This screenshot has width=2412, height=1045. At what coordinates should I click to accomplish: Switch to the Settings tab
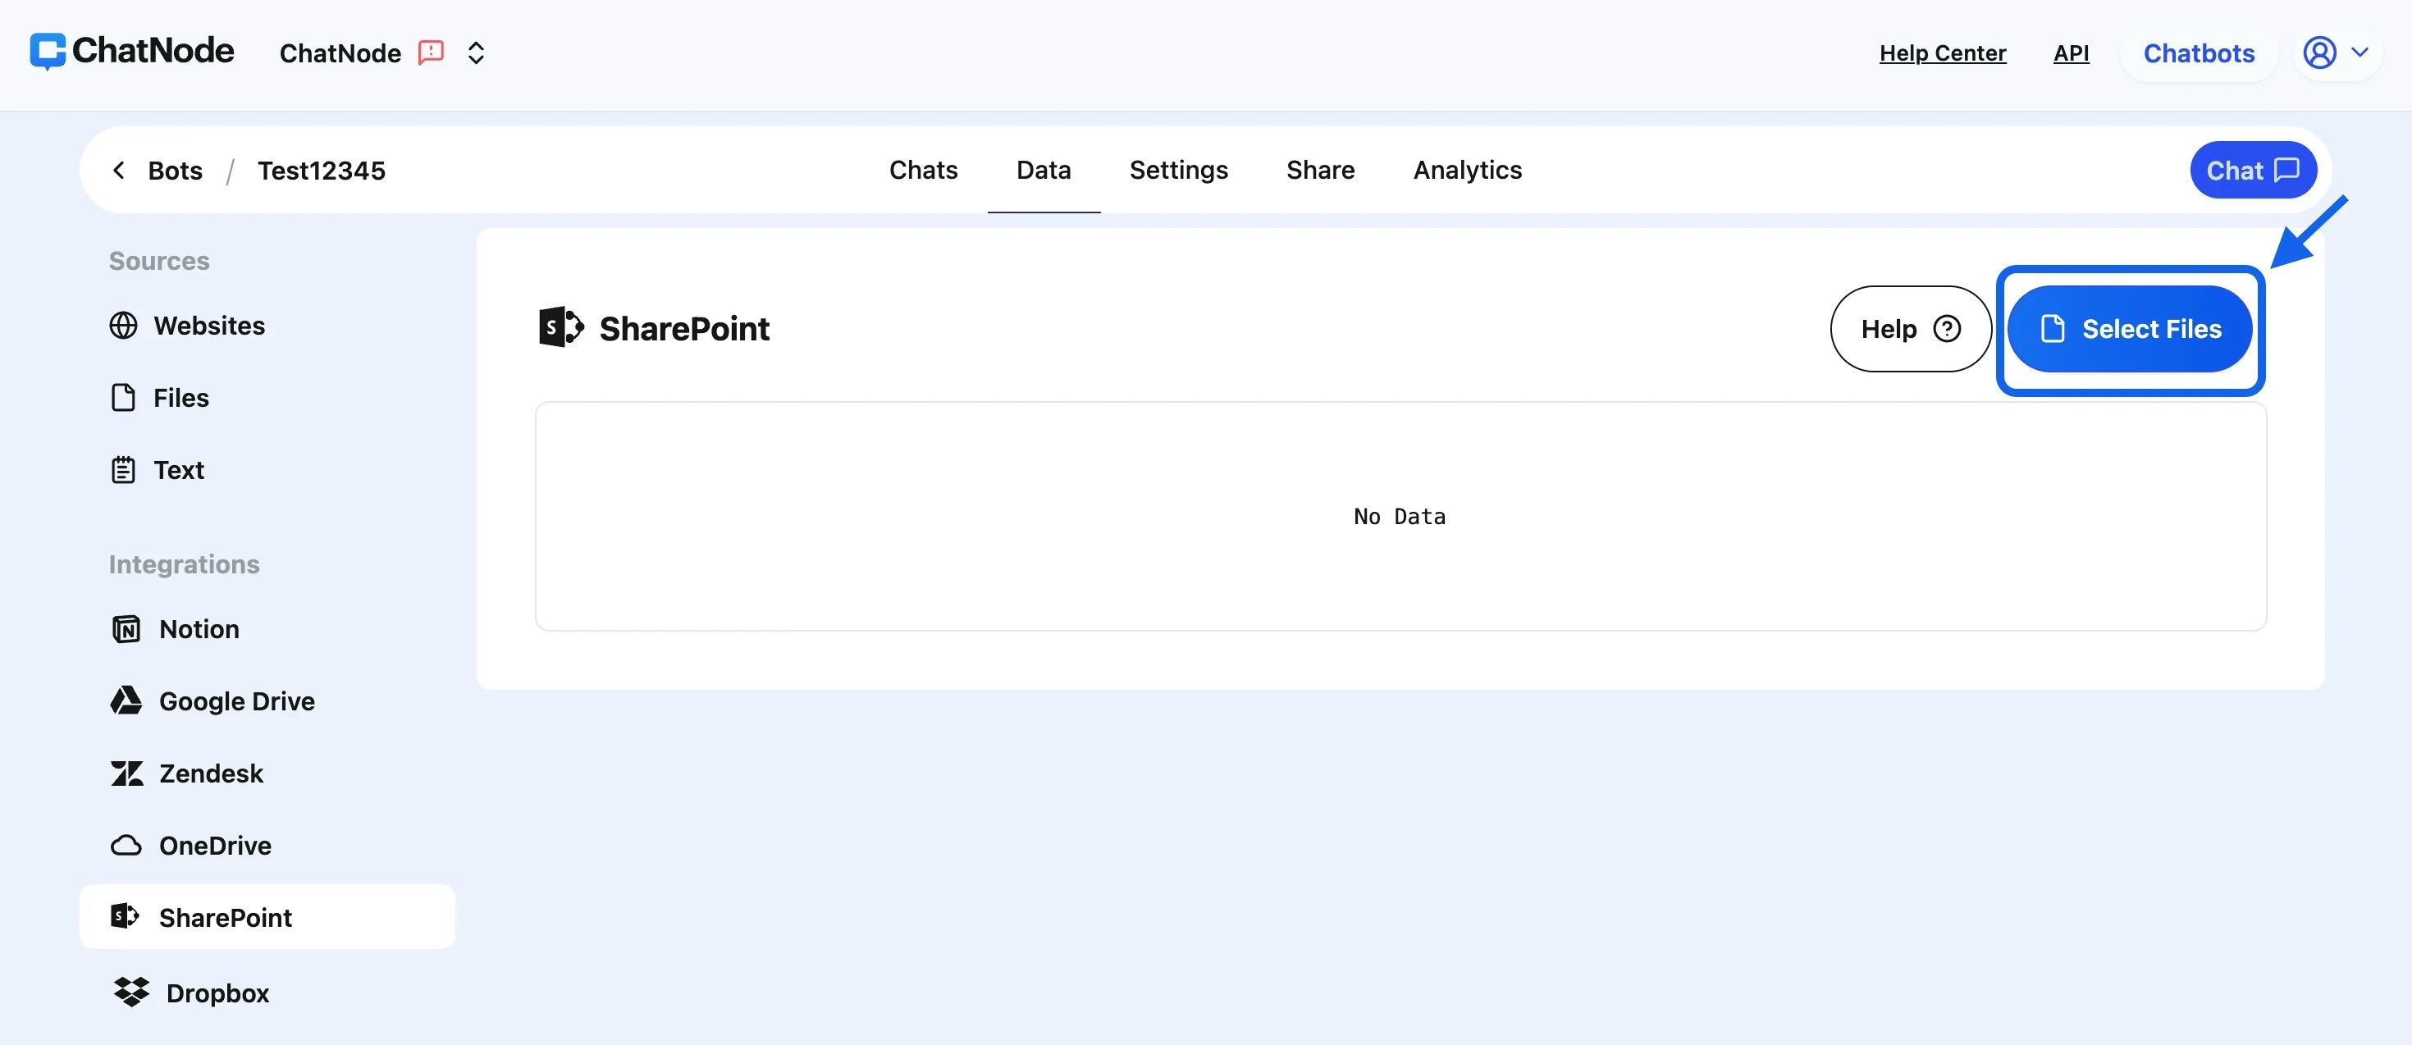click(x=1178, y=171)
